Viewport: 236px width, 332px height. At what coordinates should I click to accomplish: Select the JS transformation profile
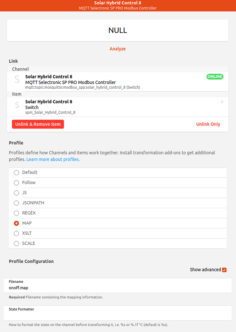click(16, 193)
